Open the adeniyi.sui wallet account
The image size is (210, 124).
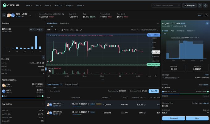coord(189,6)
